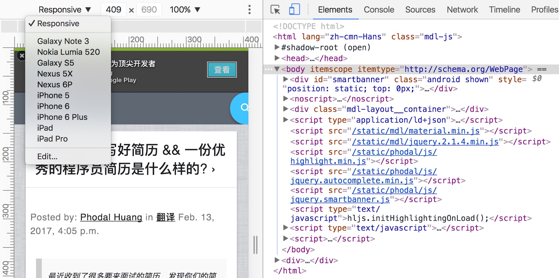Click the viewport height field showing 690
This screenshot has width=559, height=278.
[149, 10]
